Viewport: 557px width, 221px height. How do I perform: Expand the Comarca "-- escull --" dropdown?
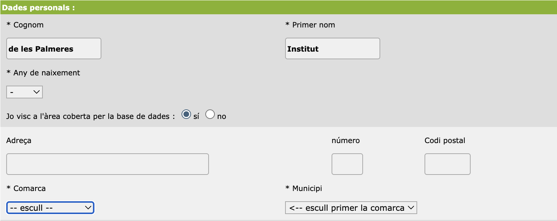(x=50, y=208)
